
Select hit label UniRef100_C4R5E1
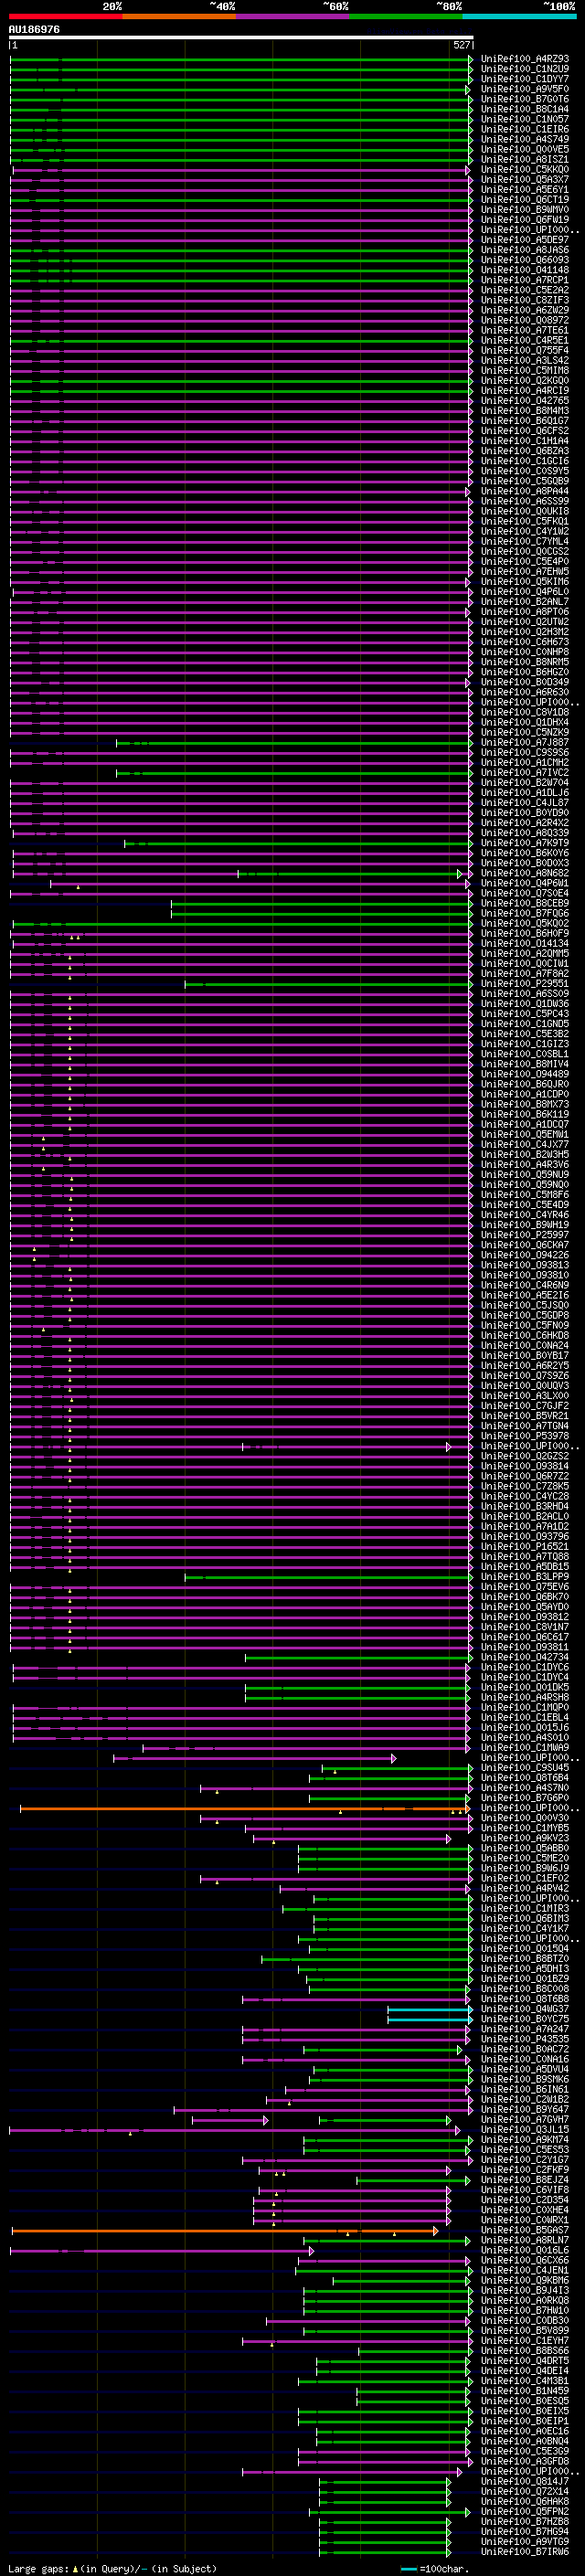(x=524, y=340)
